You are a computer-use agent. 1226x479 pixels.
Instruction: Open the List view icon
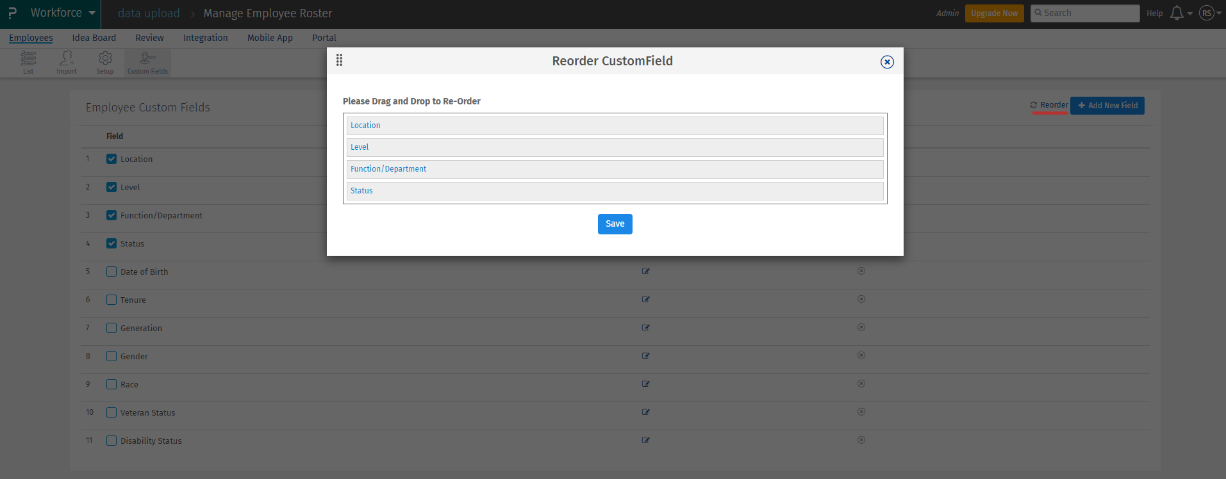coord(28,62)
